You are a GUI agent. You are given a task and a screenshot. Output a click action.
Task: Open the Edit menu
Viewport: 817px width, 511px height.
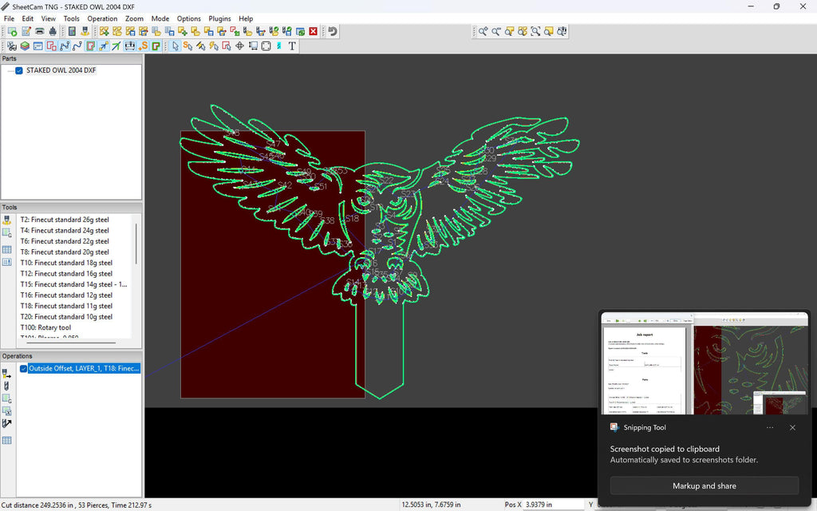tap(28, 18)
